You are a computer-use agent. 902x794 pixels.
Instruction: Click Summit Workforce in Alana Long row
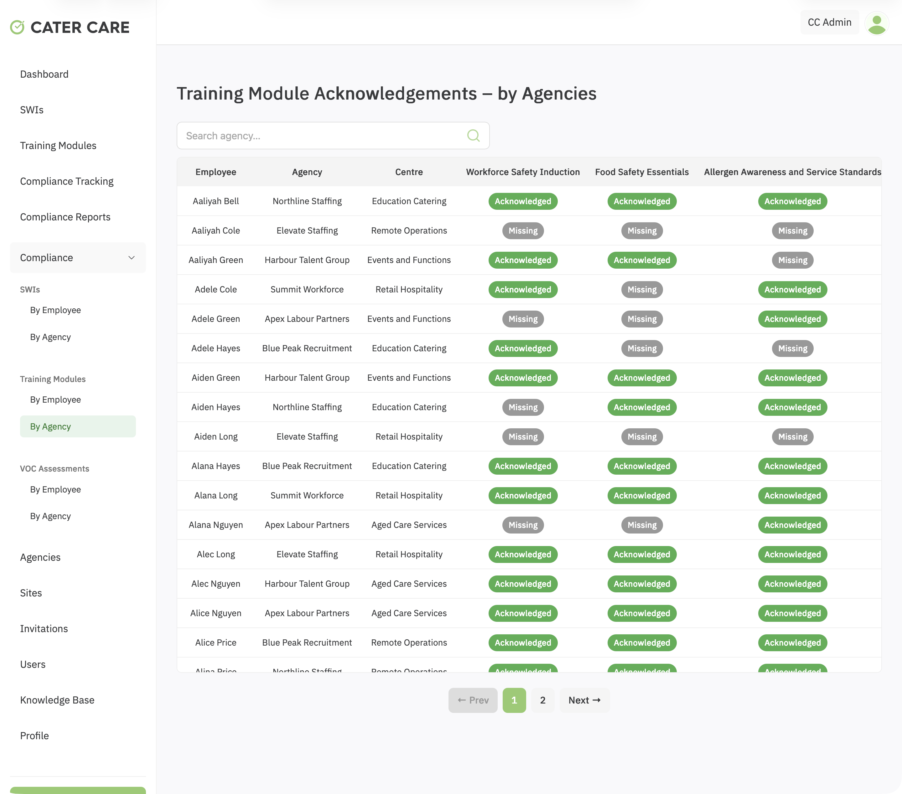click(x=307, y=495)
